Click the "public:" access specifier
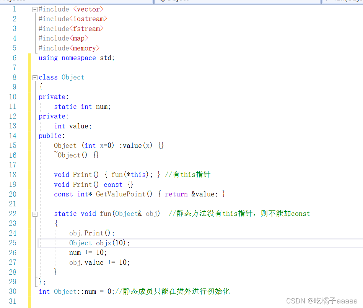The height and width of the screenshot is (308, 363). point(52,136)
